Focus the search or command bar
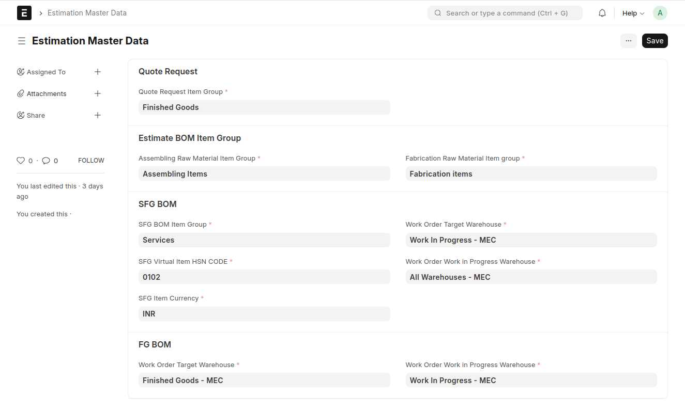The width and height of the screenshot is (685, 412). [x=505, y=13]
